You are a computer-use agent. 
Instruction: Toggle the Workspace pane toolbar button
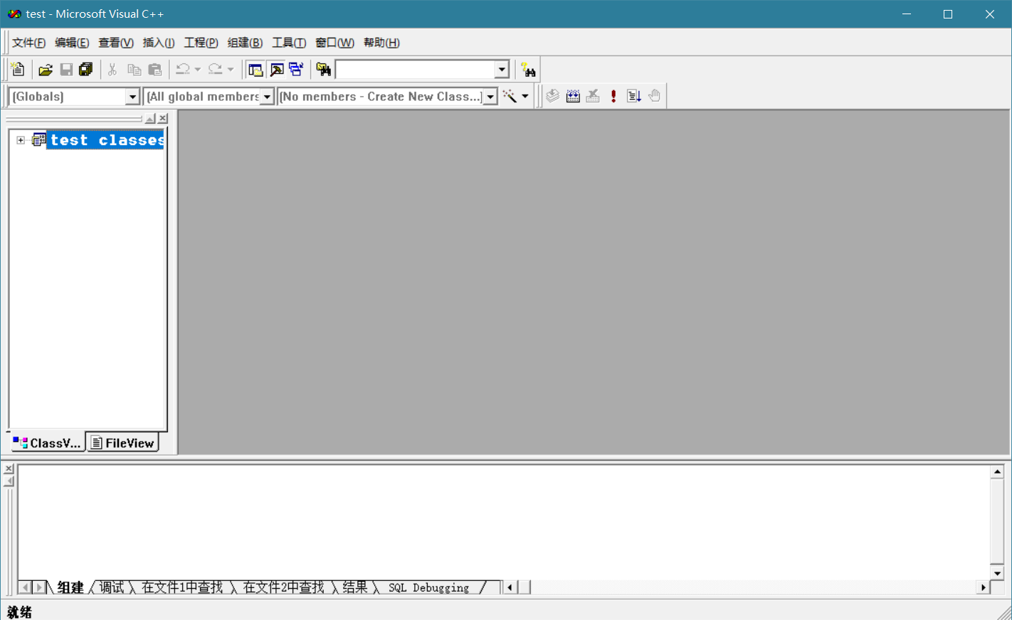(255, 70)
